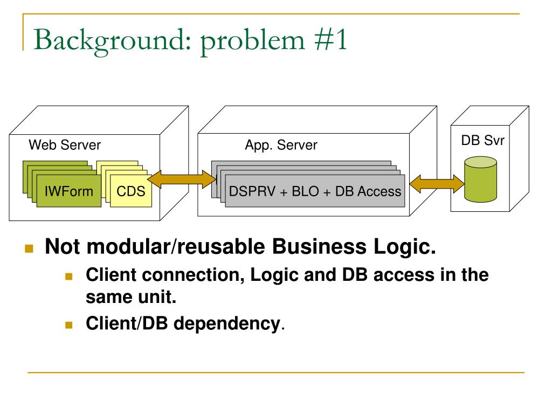
Task: Click the arrow between CDS and DSPRV
Action: tap(182, 179)
